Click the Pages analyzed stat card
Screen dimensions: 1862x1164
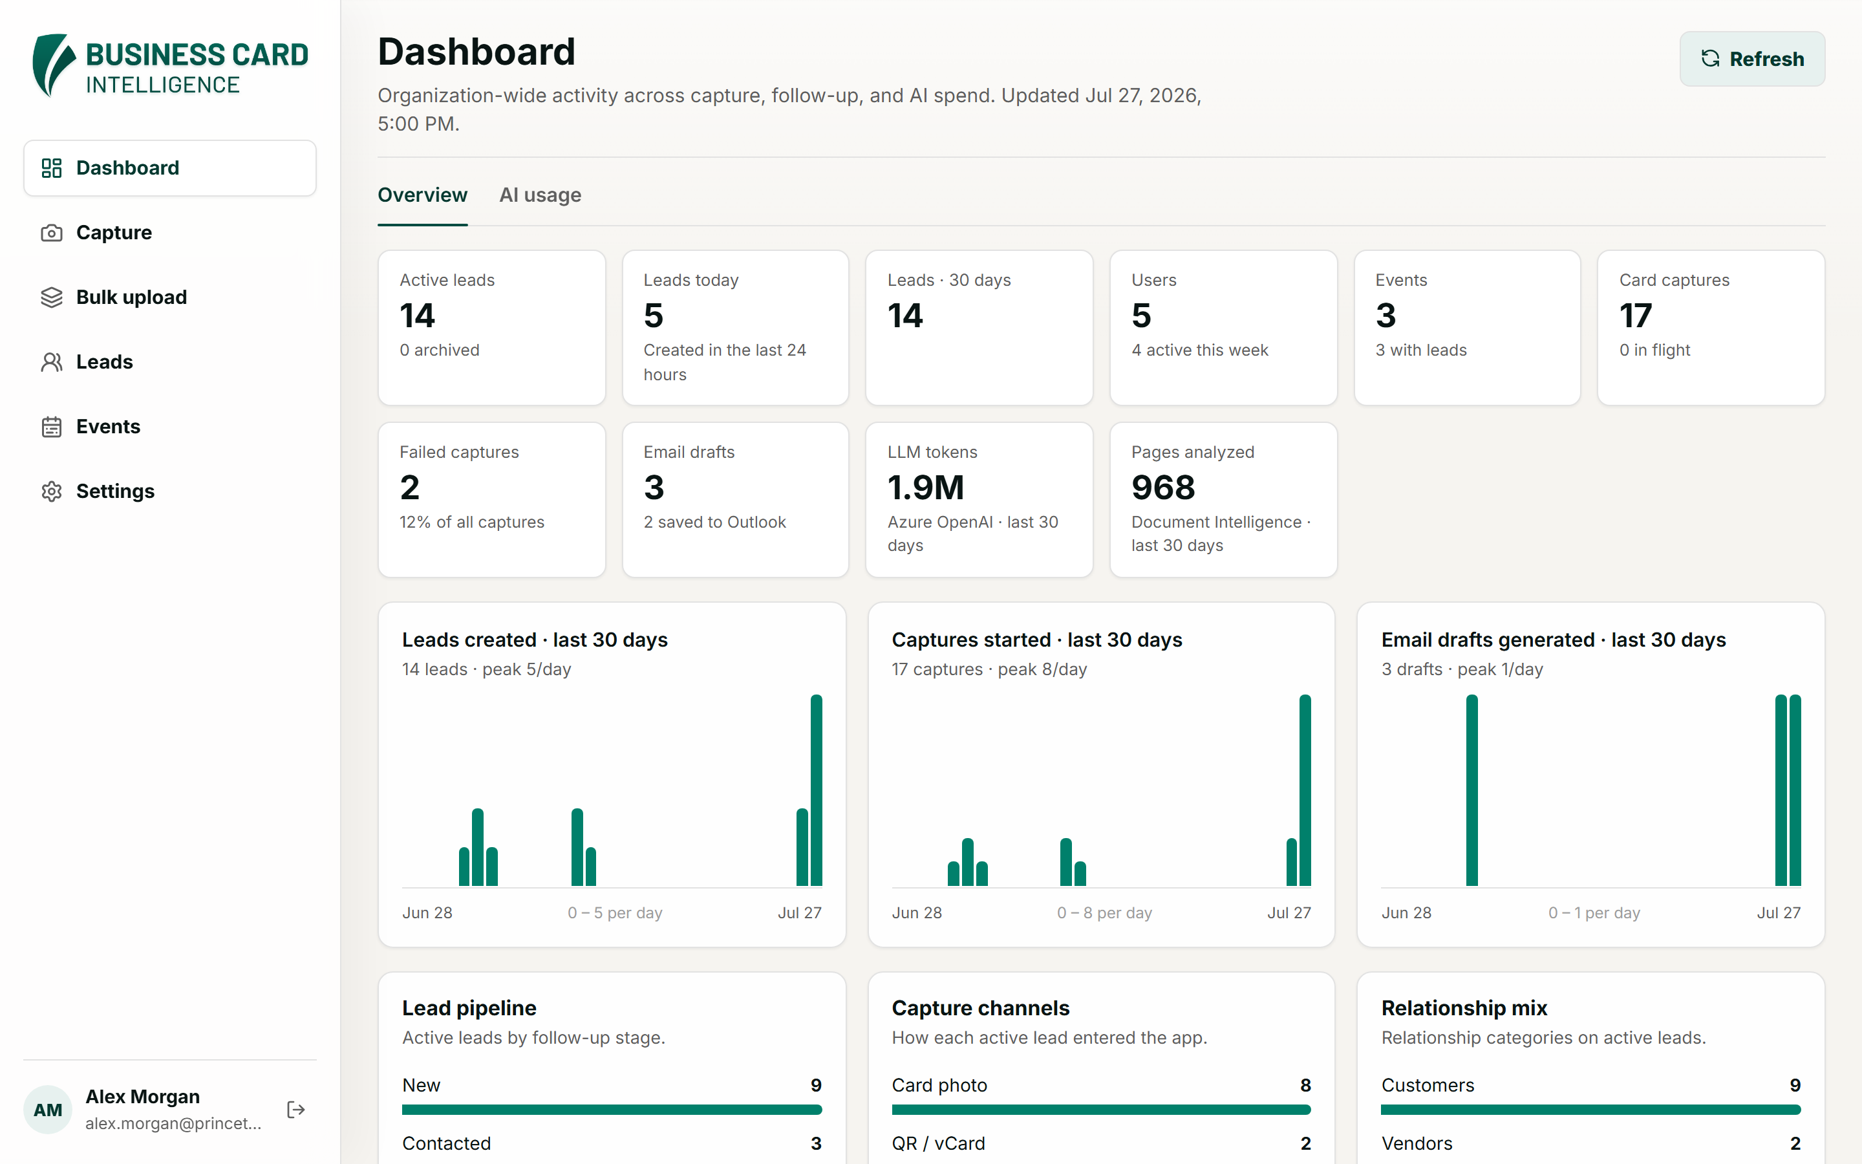point(1223,500)
